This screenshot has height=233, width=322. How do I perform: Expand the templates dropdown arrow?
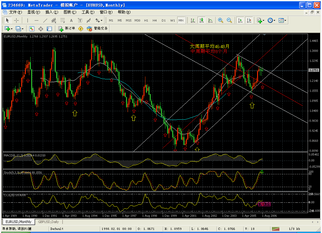(285, 20)
